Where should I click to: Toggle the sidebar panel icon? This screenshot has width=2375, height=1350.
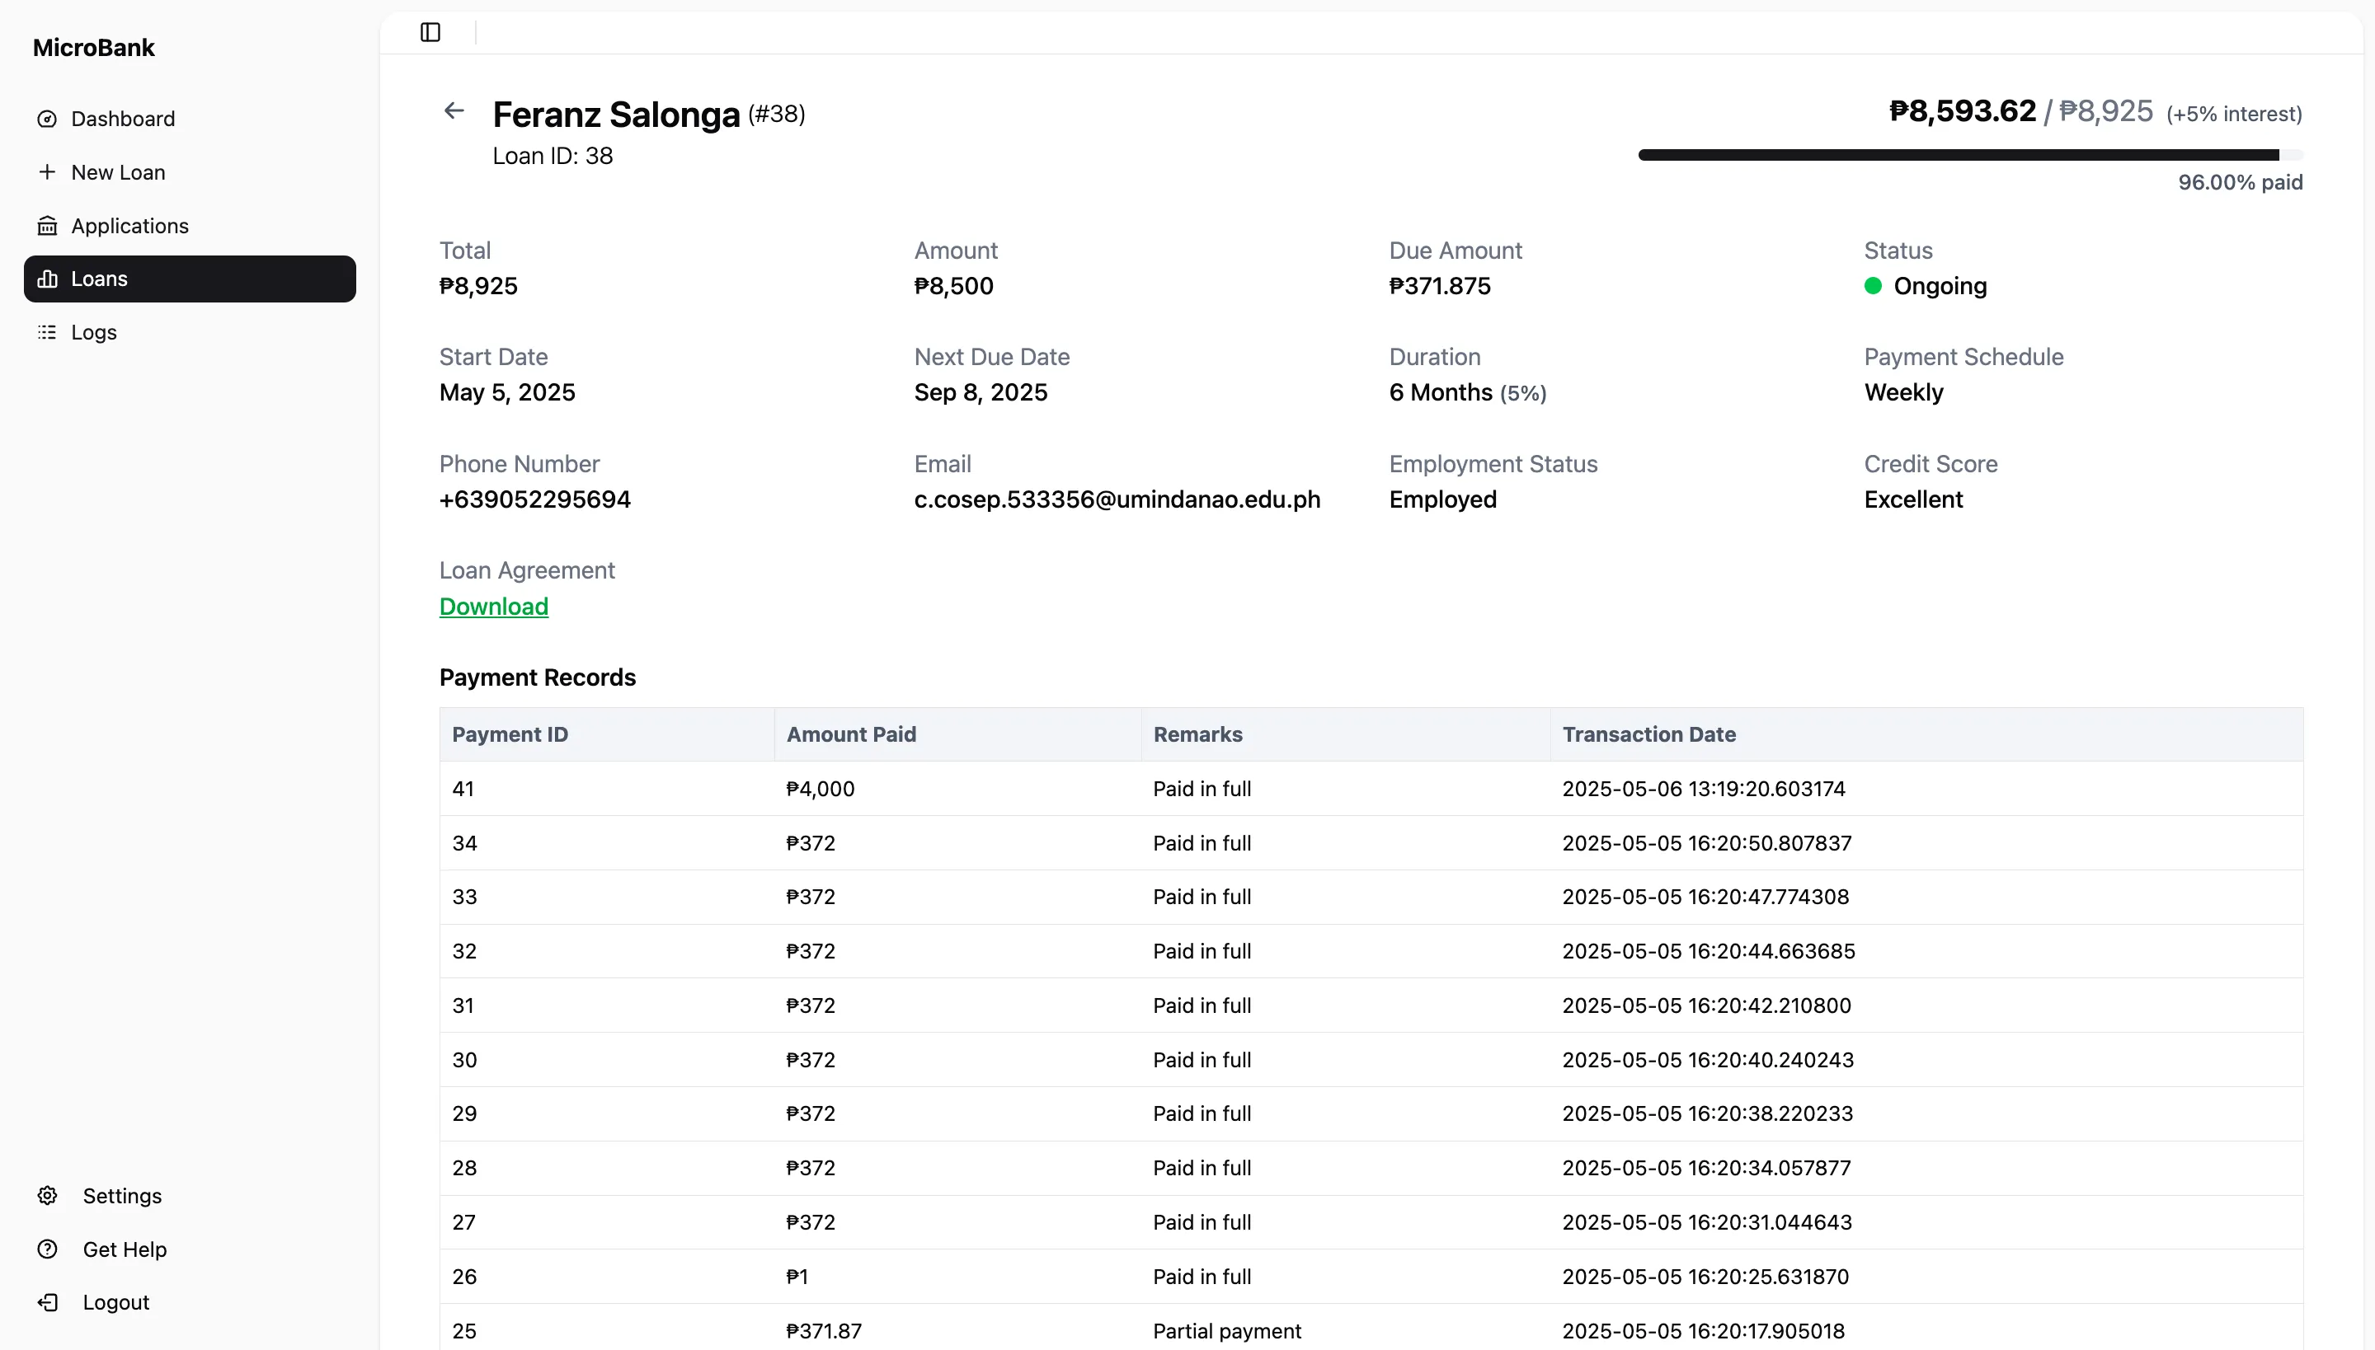pos(430,32)
